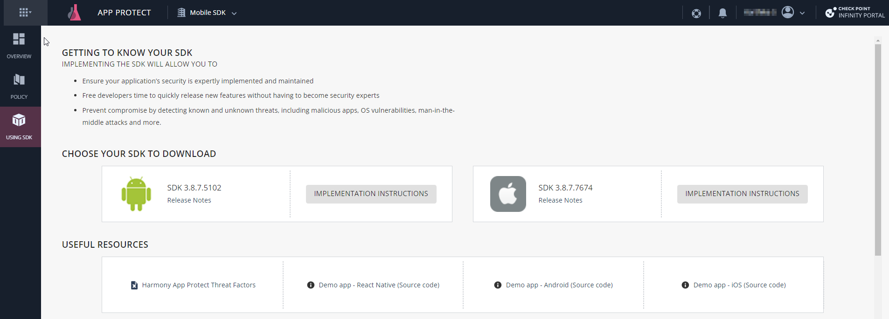Click the Harmony Threat Factors document icon

(134, 285)
